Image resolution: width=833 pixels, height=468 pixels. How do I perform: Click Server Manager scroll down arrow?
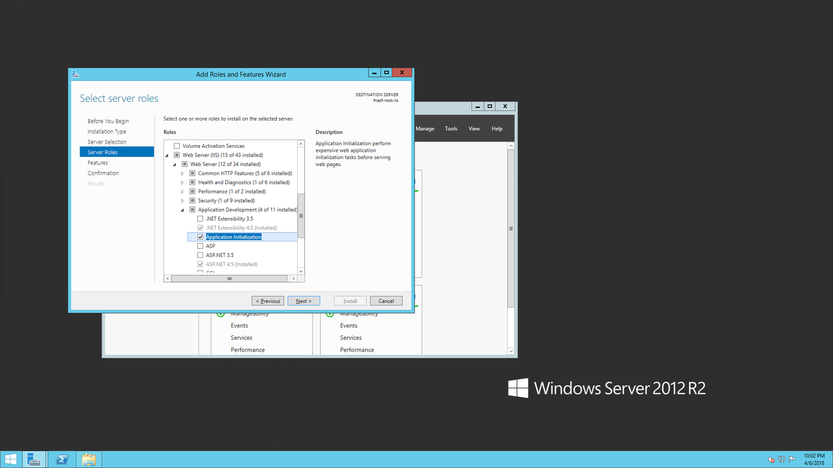(511, 351)
